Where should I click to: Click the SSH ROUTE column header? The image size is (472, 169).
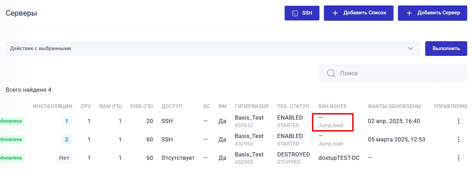tap(332, 106)
